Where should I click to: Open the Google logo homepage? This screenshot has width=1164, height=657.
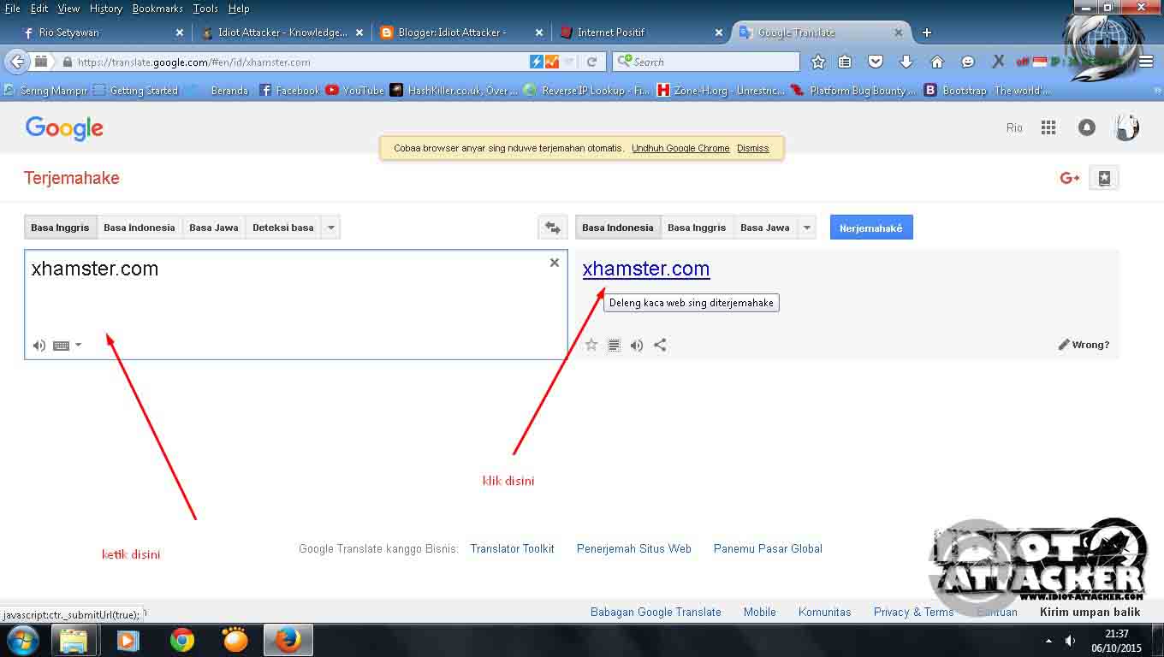[64, 128]
